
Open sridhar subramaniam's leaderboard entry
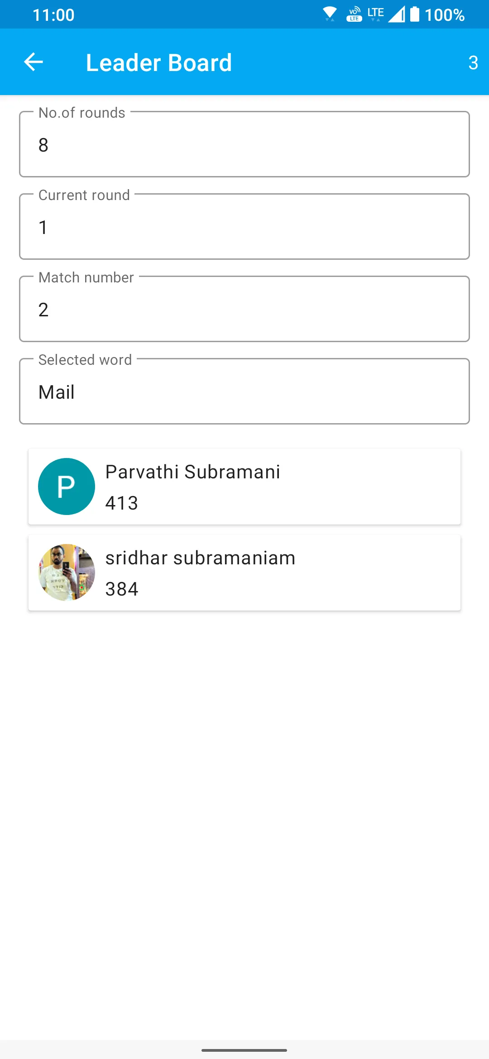[x=244, y=572]
